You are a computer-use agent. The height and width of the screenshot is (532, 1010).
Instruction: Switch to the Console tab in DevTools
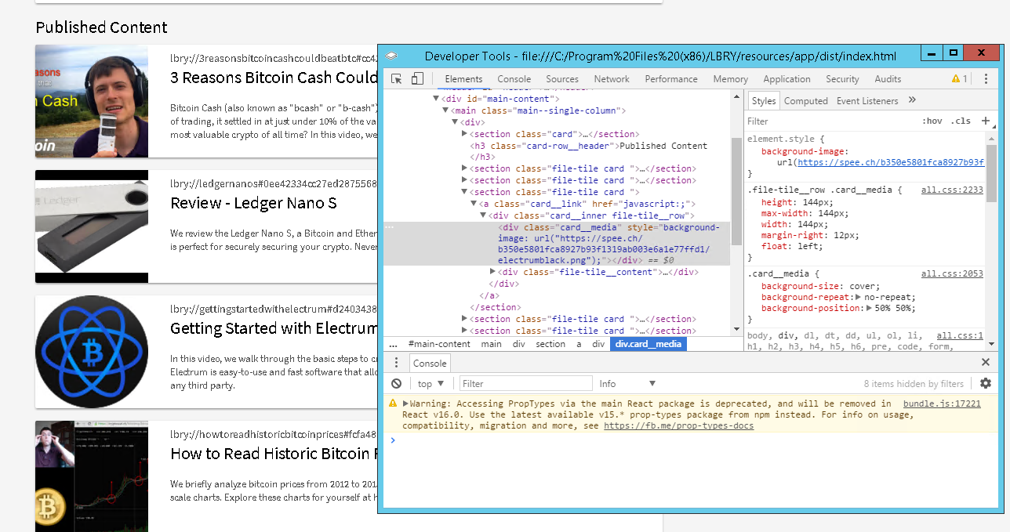pyautogui.click(x=514, y=79)
